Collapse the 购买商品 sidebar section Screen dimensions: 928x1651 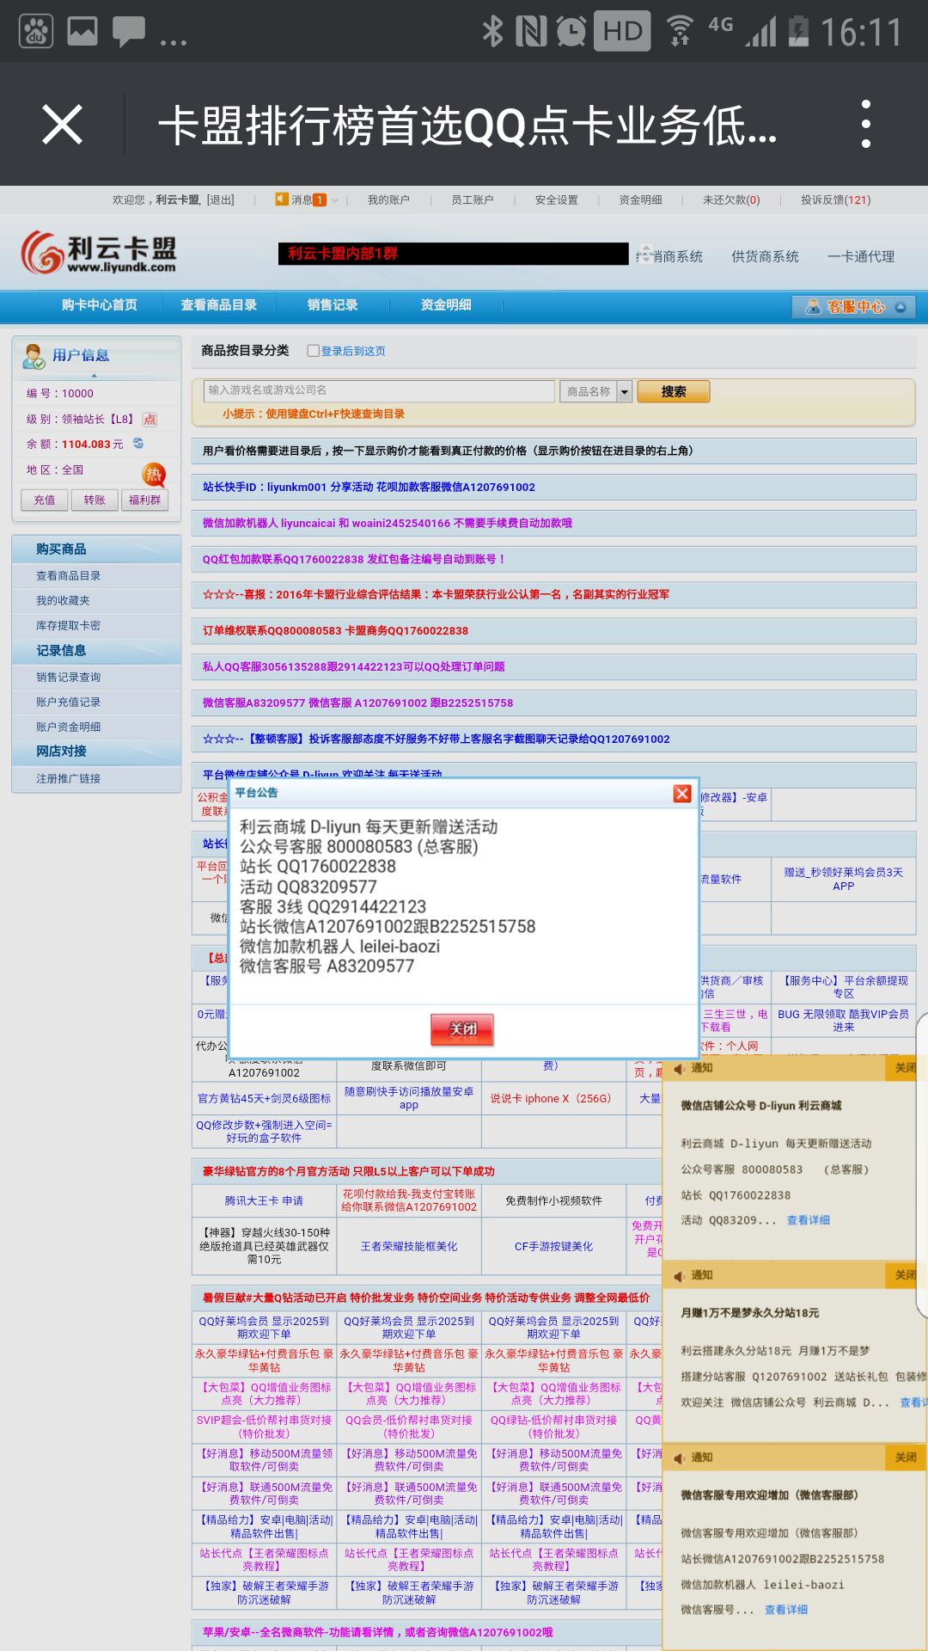click(97, 549)
